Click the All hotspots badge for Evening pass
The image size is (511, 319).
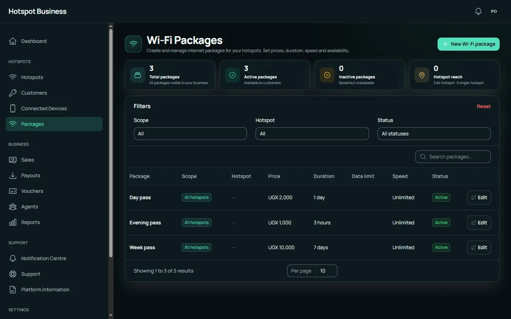pos(197,223)
